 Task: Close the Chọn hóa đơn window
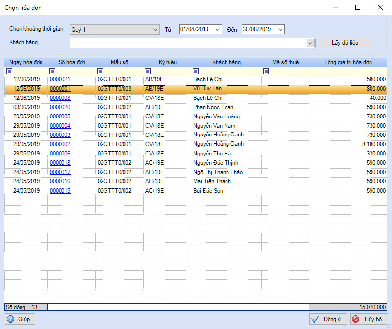pos(380,7)
